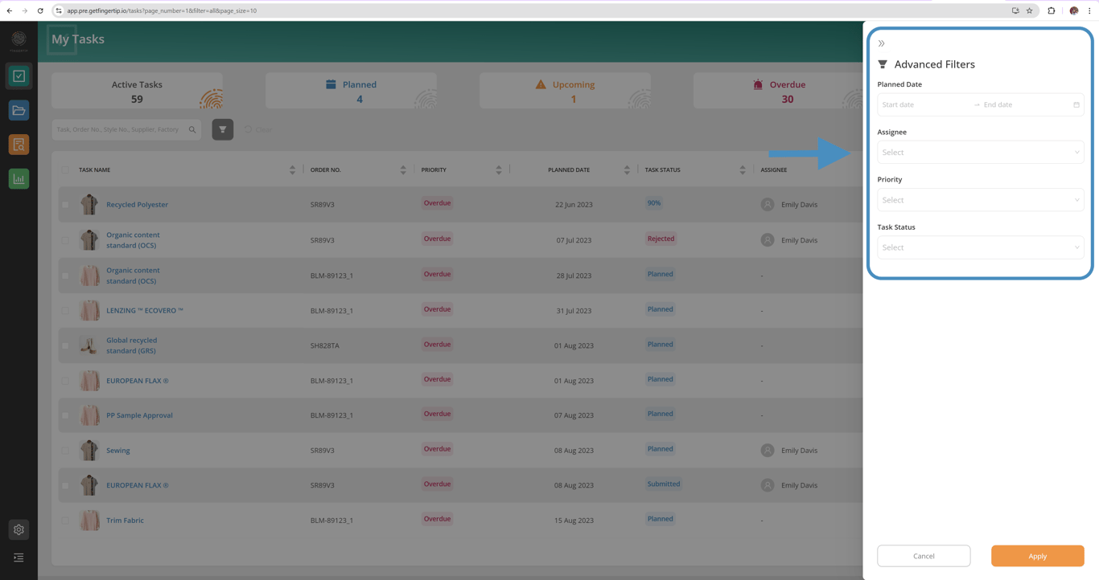The width and height of the screenshot is (1099, 580).
Task: Open the folder icon in left sidebar
Action: [19, 111]
